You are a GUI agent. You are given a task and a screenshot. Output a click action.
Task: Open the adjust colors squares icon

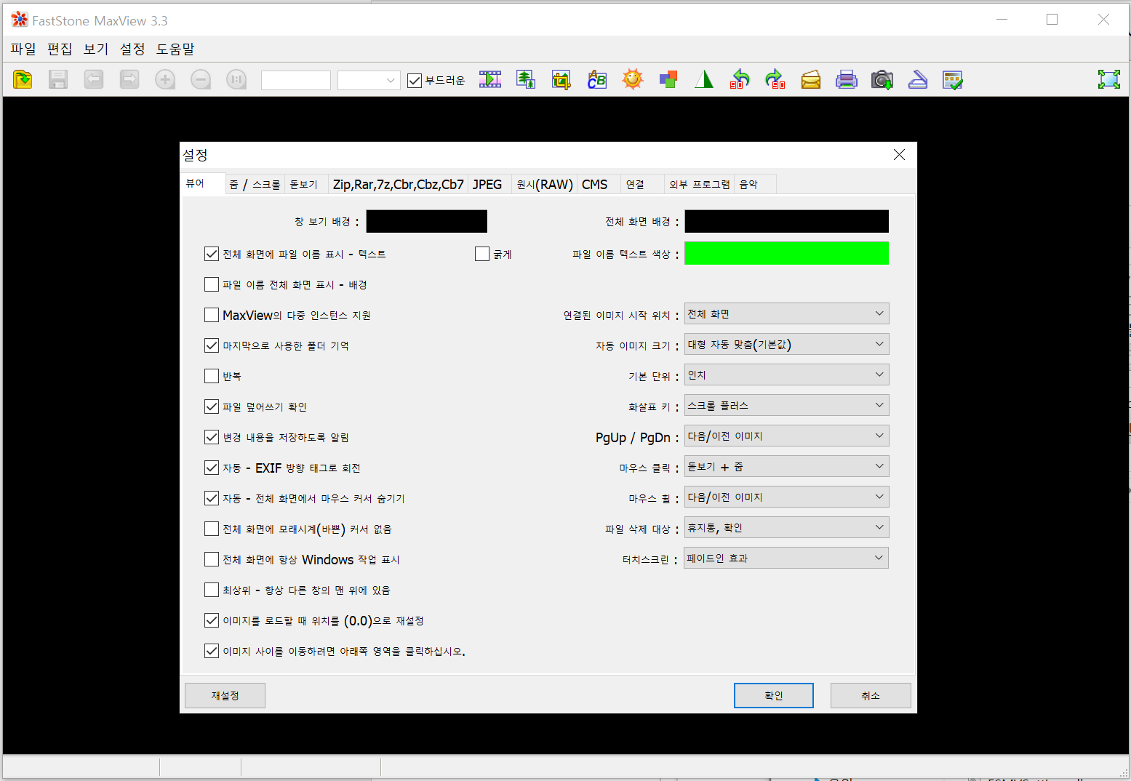tap(668, 79)
